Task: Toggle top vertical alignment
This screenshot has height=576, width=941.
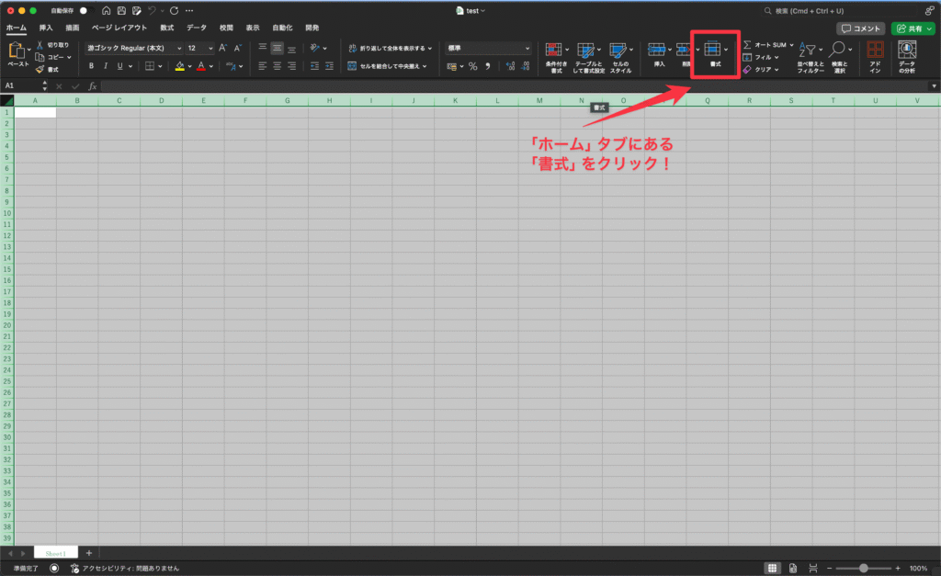Action: (x=262, y=48)
